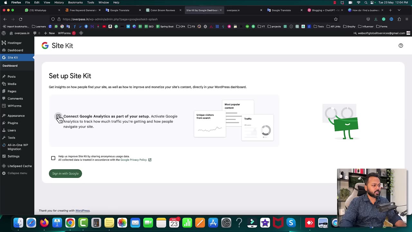Open Skype from the Dock
The width and height of the screenshot is (412, 232).
pyautogui.click(x=291, y=223)
